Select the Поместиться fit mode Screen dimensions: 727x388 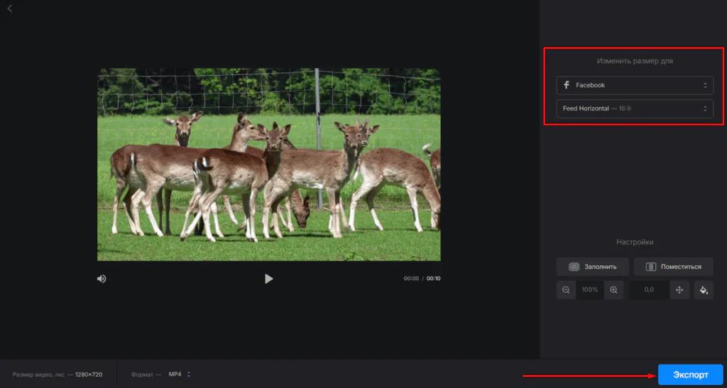[673, 267]
